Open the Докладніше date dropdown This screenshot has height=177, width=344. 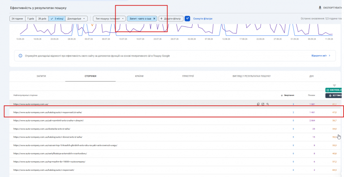tap(76, 19)
